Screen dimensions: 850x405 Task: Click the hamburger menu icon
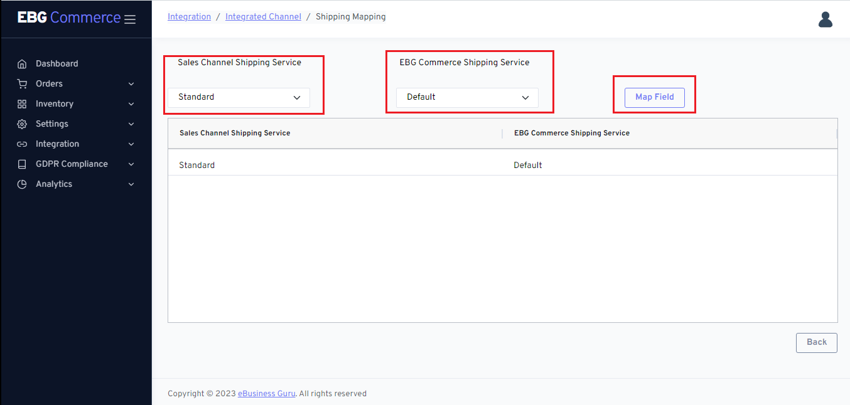[130, 19]
